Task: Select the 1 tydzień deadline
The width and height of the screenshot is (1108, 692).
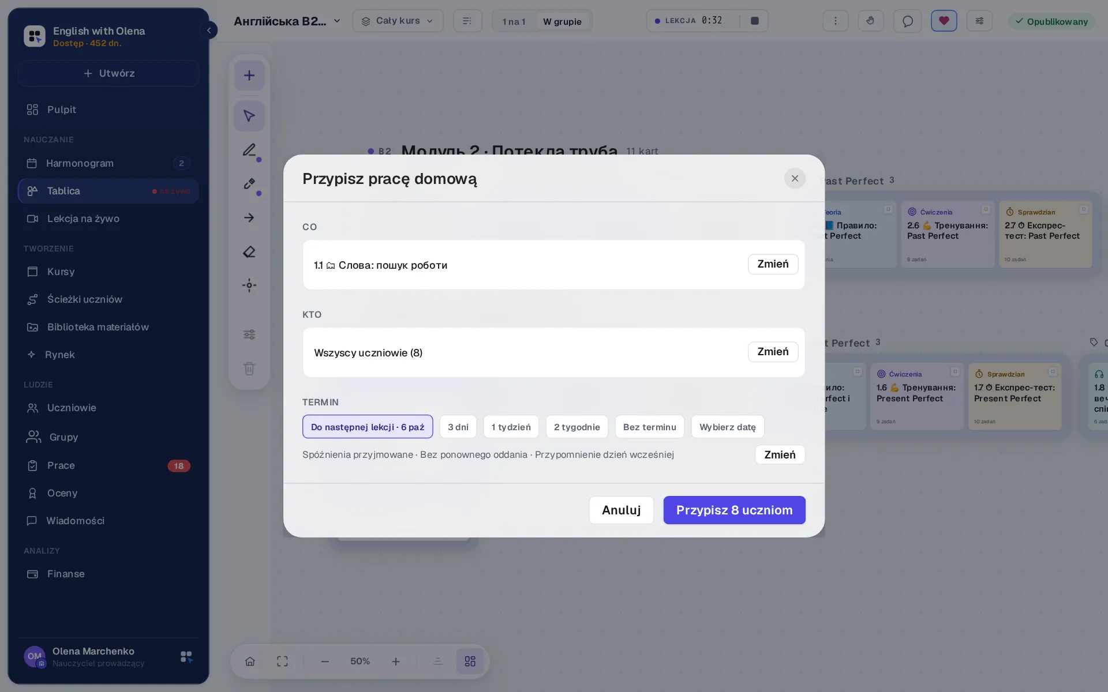Action: 511,427
